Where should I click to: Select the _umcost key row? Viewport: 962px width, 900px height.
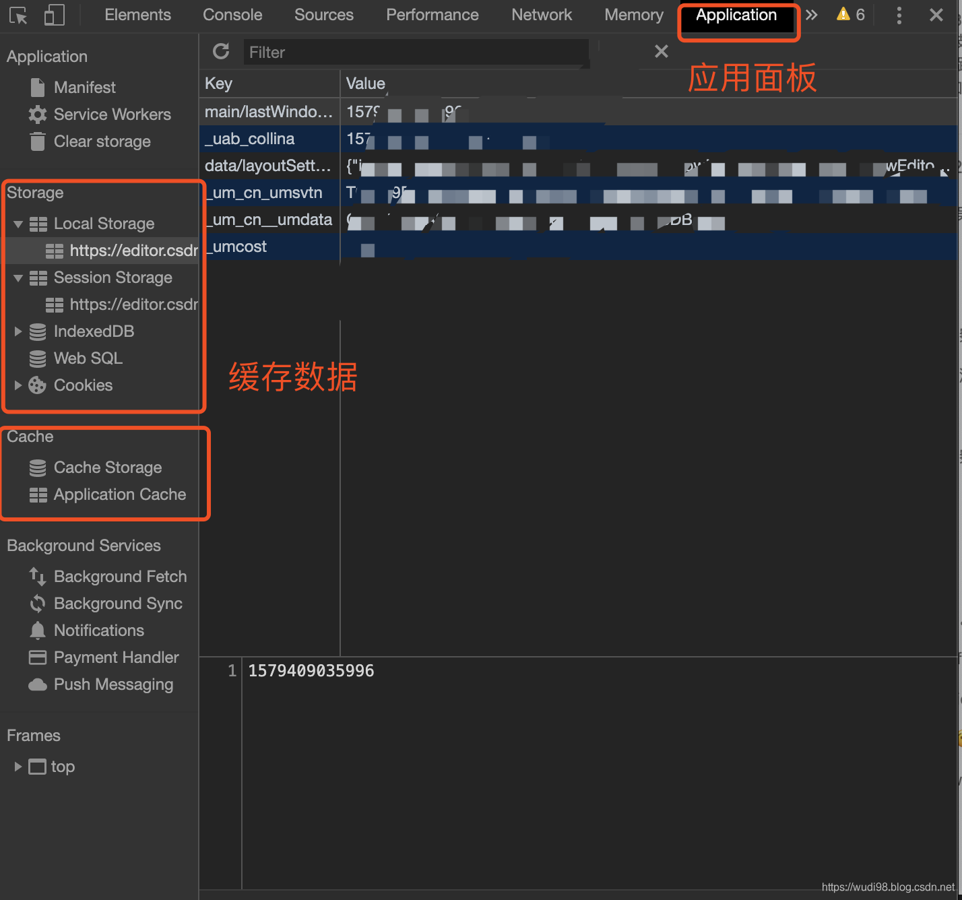578,247
